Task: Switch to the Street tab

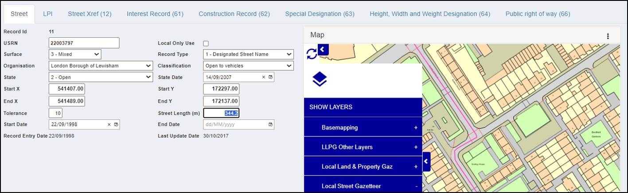Action: coord(19,14)
